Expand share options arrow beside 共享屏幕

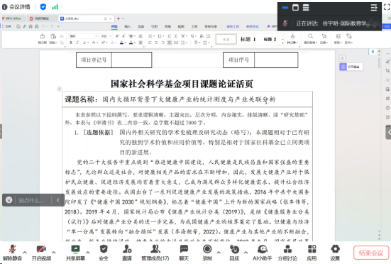click(88, 253)
